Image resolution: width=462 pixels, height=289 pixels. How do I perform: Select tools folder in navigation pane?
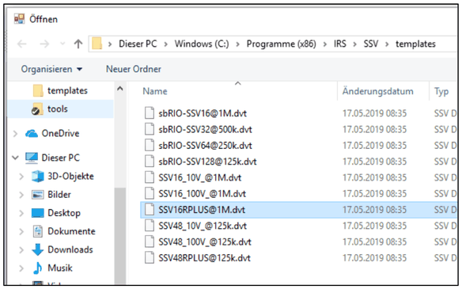(x=58, y=108)
